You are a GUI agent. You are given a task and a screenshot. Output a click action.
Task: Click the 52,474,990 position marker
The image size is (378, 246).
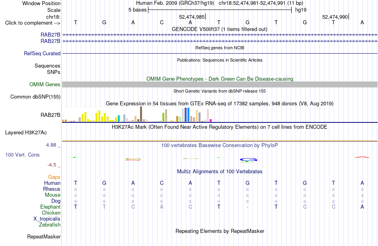[335, 17]
